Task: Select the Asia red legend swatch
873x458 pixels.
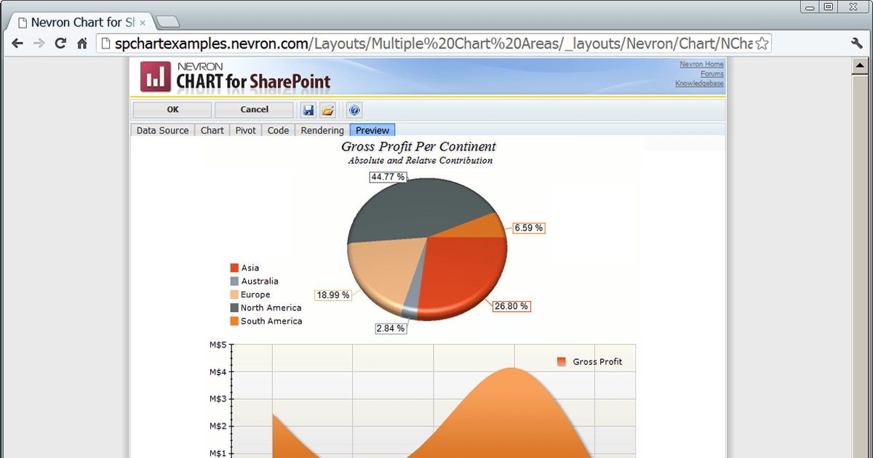Action: tap(234, 268)
